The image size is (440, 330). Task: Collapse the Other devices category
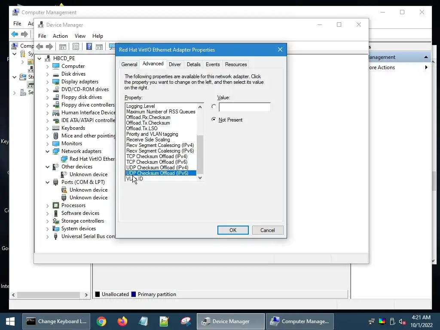tap(47, 167)
